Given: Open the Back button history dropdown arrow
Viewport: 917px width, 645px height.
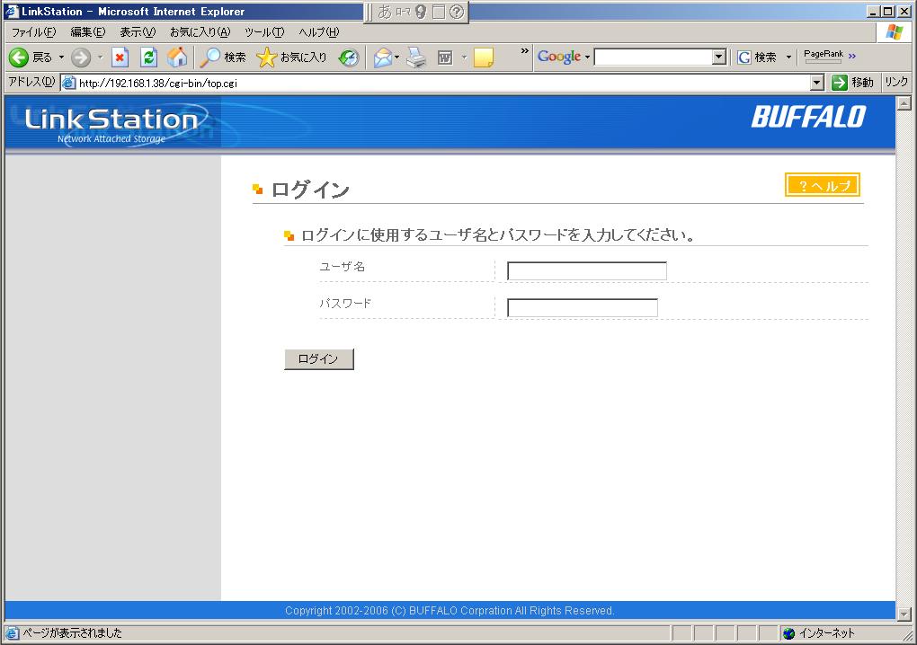Looking at the screenshot, I should (x=61, y=57).
